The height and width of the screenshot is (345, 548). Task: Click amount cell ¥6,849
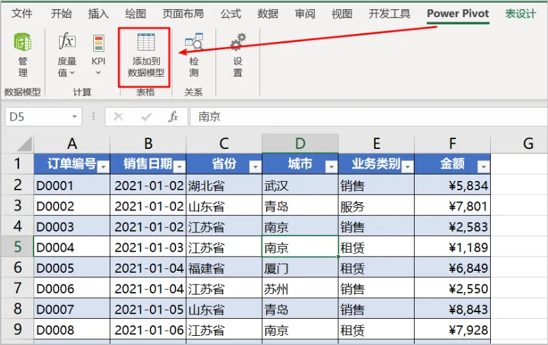(453, 268)
